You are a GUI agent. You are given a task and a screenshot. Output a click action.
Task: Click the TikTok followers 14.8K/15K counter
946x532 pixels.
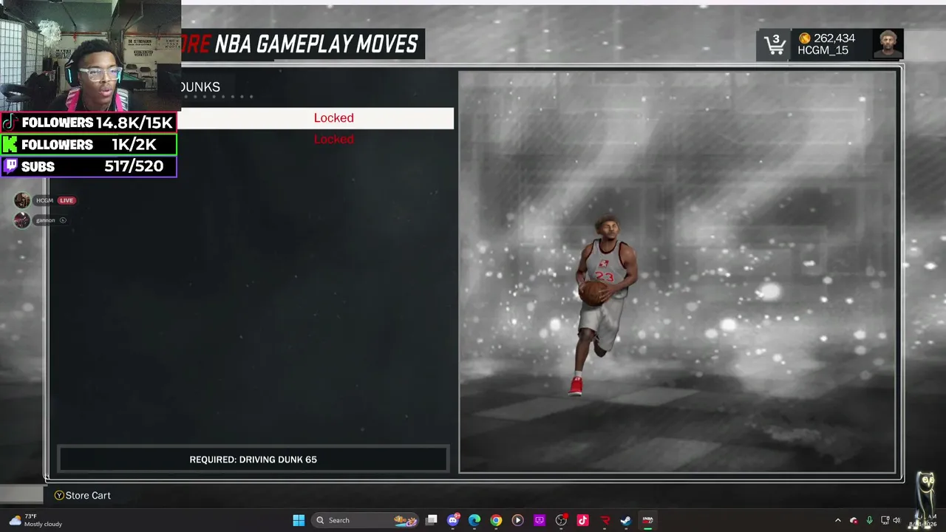click(x=134, y=123)
